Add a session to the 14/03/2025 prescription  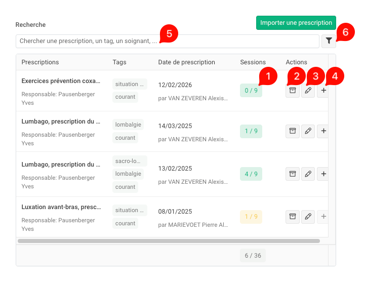point(323,131)
